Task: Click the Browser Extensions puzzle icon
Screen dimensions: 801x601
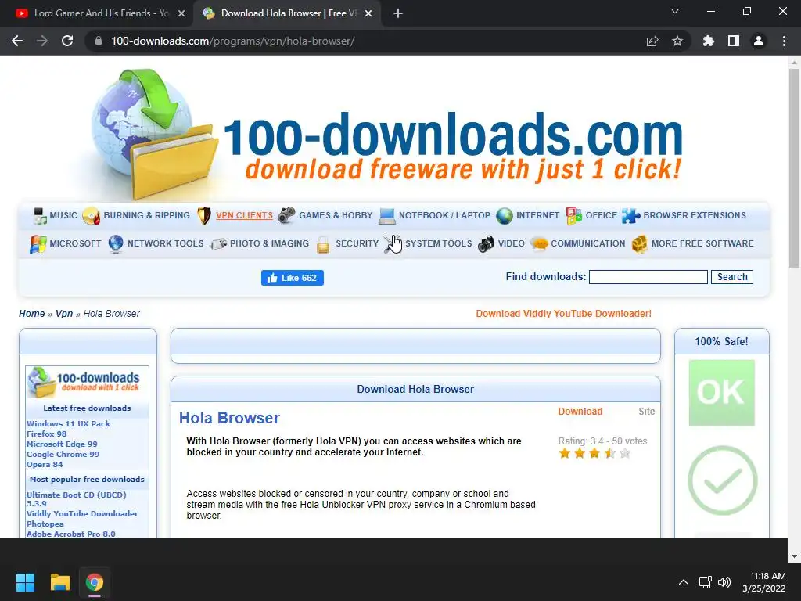Action: [x=631, y=216]
